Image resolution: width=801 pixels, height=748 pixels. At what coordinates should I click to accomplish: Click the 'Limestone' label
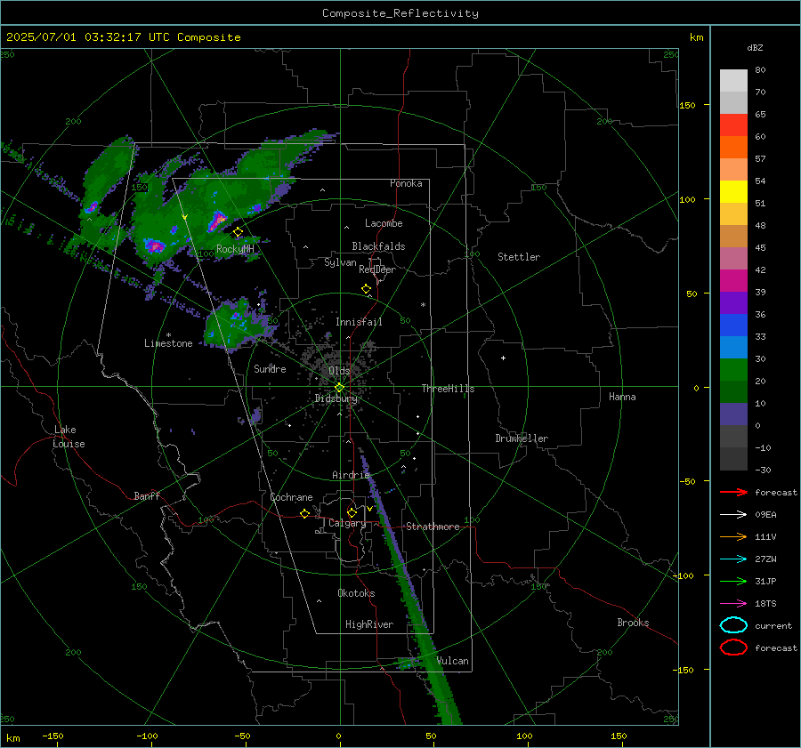point(168,343)
